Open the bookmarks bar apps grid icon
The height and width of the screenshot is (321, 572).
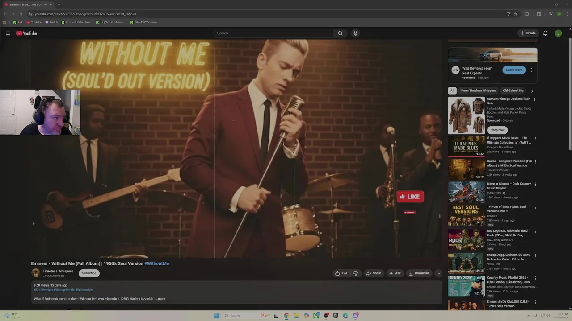tap(5, 22)
